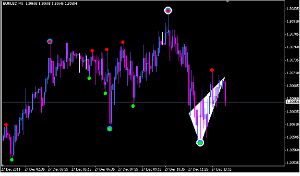Click the OHLC values 1.30693 1.30695 1.30646 1.30654
Screen dimensions: 300x176
(x=51, y=3)
